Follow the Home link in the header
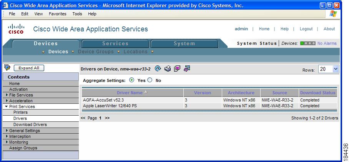This screenshot has width=349, height=162. (x=264, y=29)
